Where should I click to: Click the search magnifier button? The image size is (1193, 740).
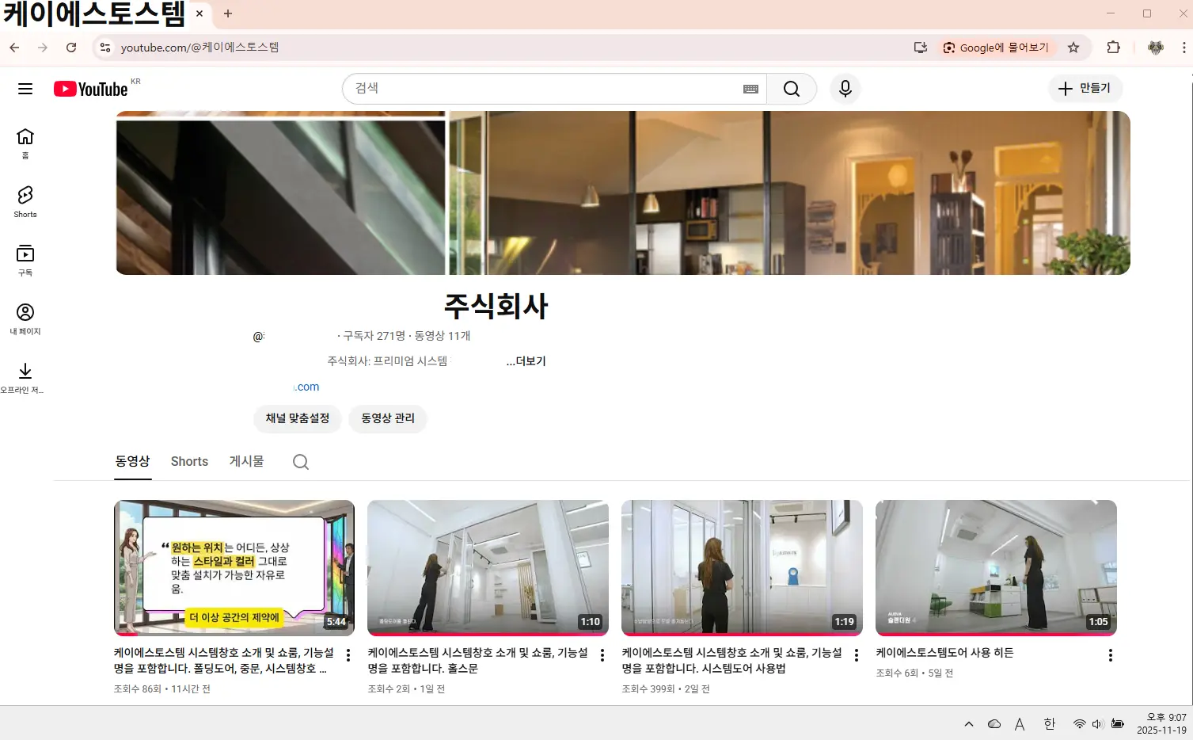coord(791,88)
